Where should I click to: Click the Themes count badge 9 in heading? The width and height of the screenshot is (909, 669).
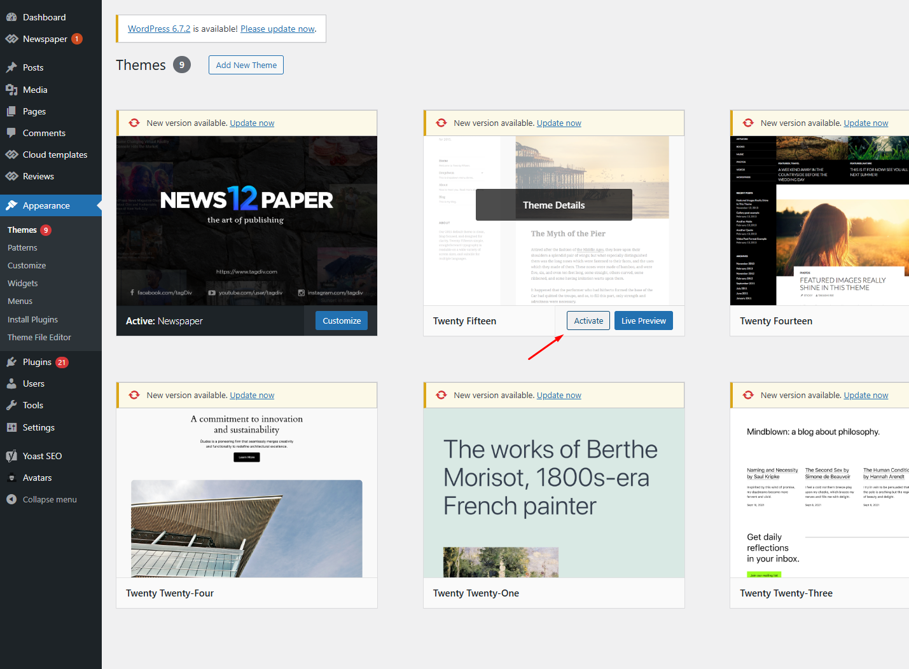182,65
